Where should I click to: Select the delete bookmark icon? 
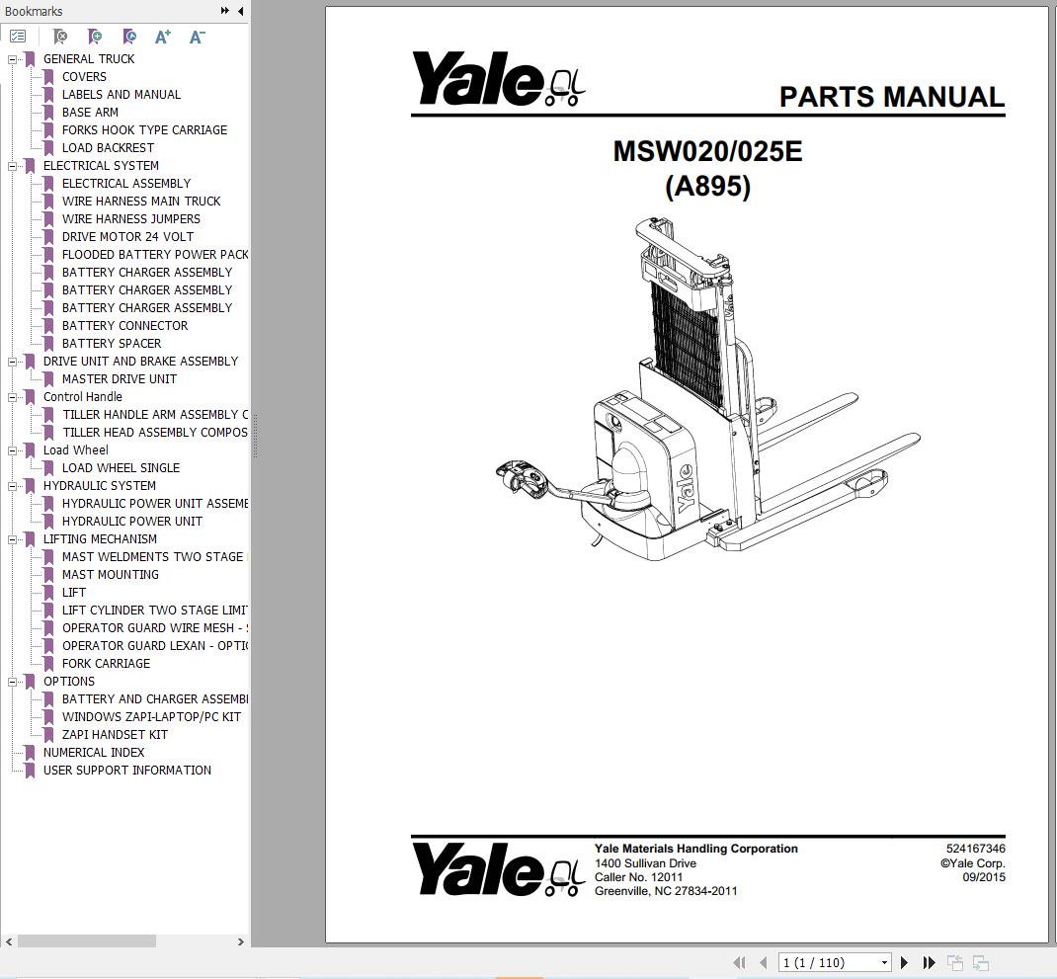59,36
